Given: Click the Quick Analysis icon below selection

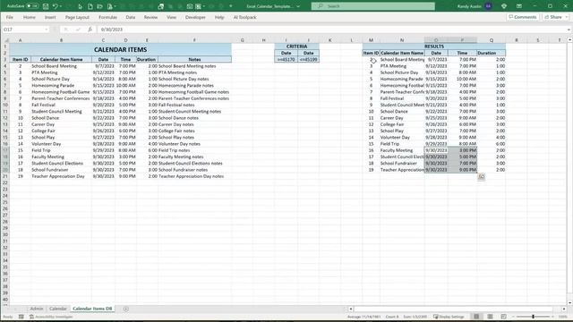Looking at the screenshot, I should (482, 177).
